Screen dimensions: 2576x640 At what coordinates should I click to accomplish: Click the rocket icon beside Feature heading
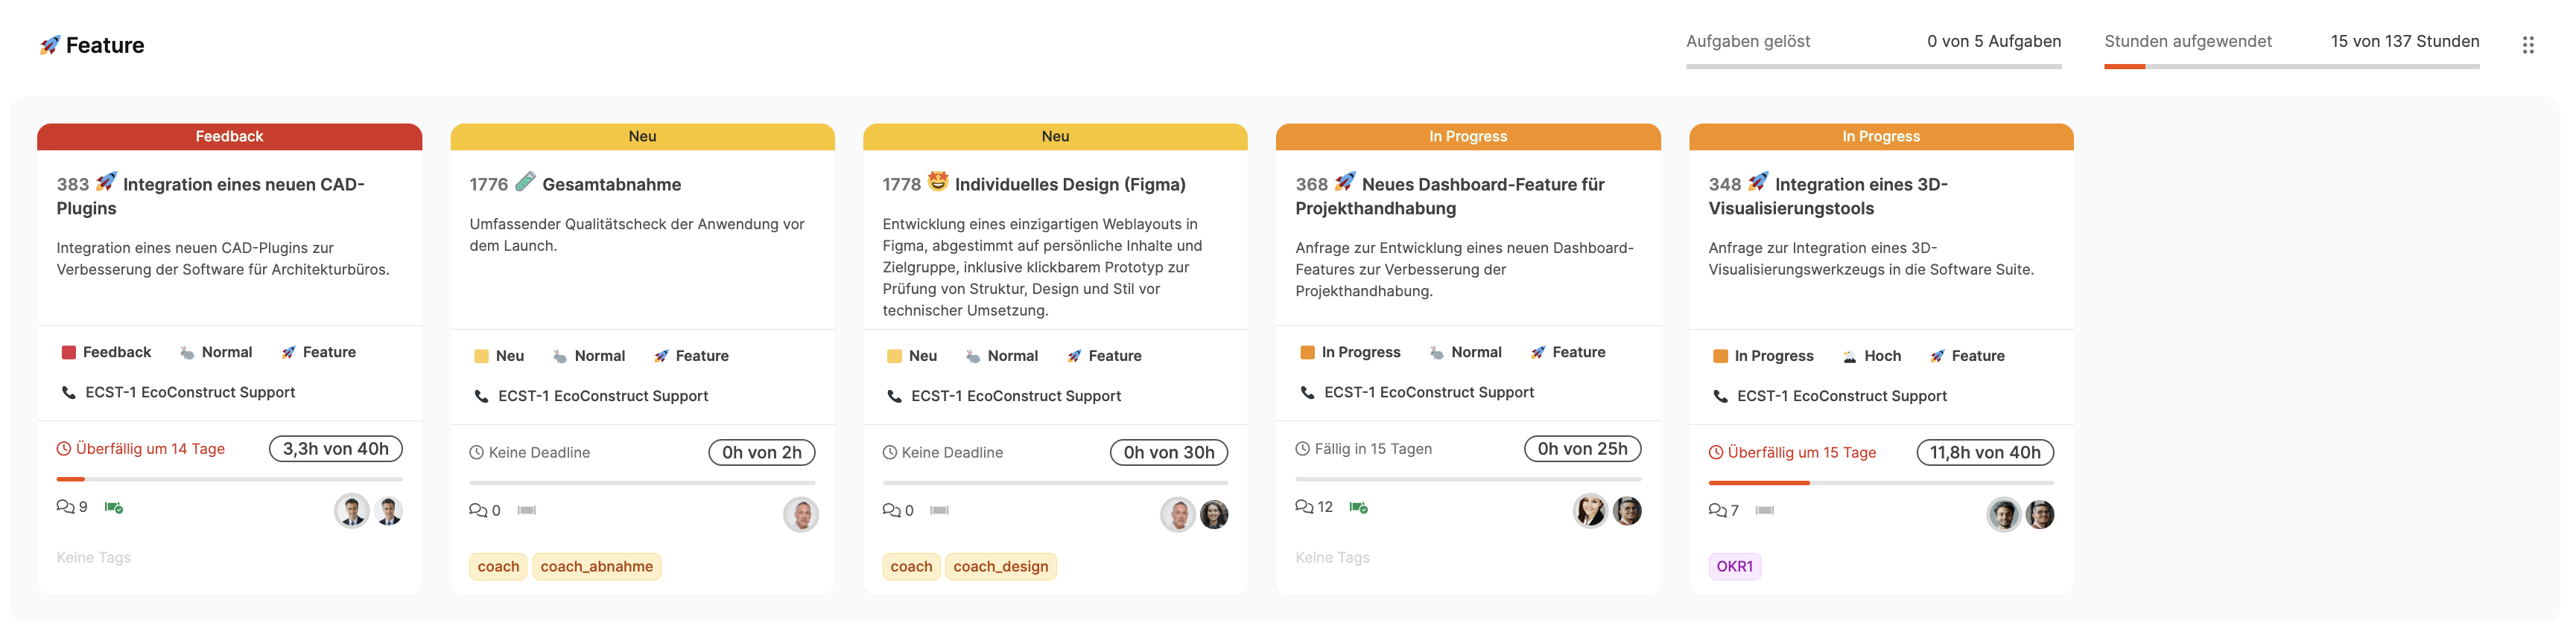(49, 45)
